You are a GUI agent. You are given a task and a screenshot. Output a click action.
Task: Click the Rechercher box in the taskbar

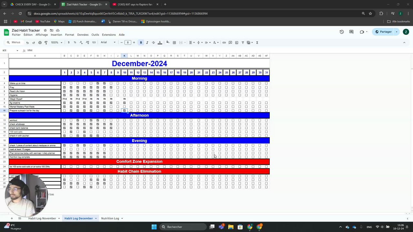pos(183,227)
